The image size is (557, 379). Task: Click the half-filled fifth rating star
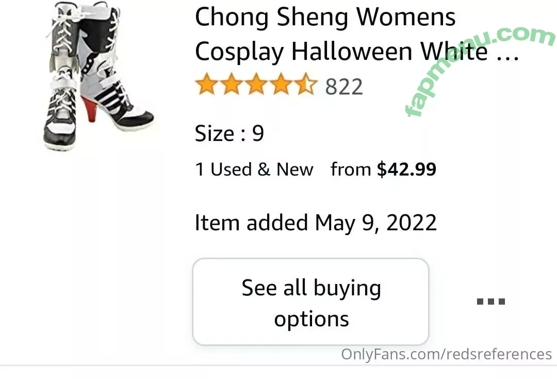(x=306, y=84)
